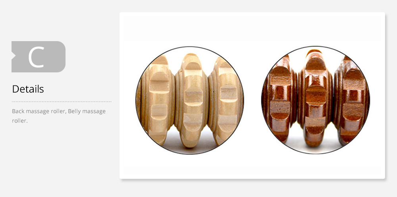Click the right disc of the dark roller
Screen dimensions: 397x197
(352, 100)
